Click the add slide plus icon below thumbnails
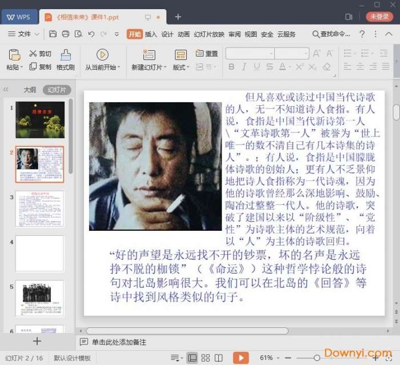Image resolution: width=400 pixels, height=365 pixels. pos(37,341)
